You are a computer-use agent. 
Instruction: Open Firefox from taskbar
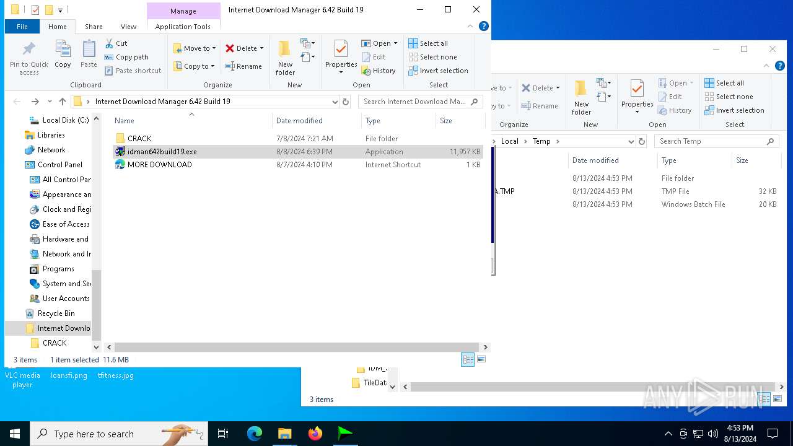(x=315, y=434)
